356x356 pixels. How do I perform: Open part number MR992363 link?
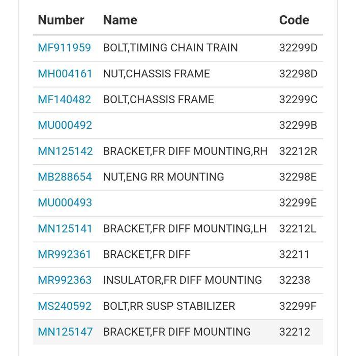coord(65,280)
